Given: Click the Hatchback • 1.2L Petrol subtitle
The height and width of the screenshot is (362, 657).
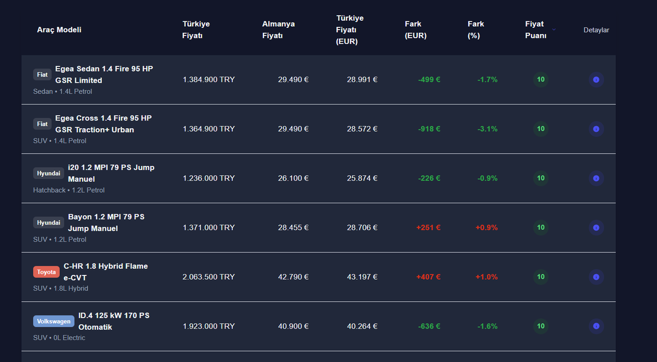Looking at the screenshot, I should pos(69,190).
